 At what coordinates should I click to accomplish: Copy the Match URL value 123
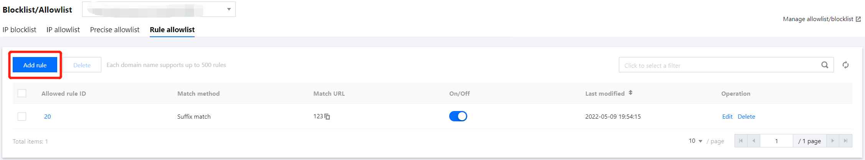click(327, 117)
